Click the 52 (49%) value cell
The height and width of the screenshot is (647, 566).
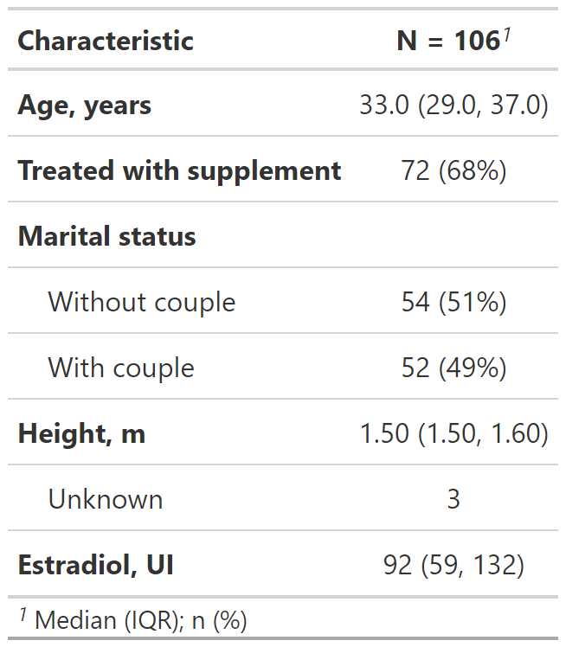point(453,368)
